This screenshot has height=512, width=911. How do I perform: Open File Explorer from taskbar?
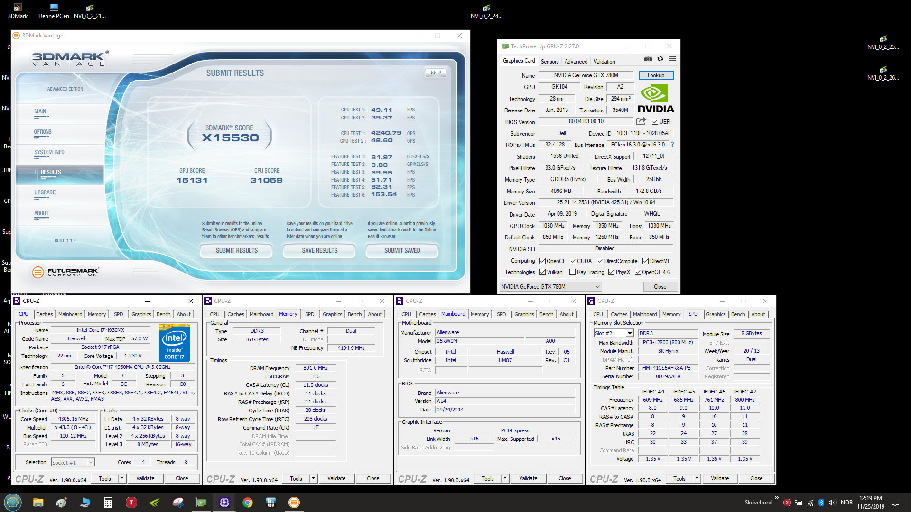point(38,503)
